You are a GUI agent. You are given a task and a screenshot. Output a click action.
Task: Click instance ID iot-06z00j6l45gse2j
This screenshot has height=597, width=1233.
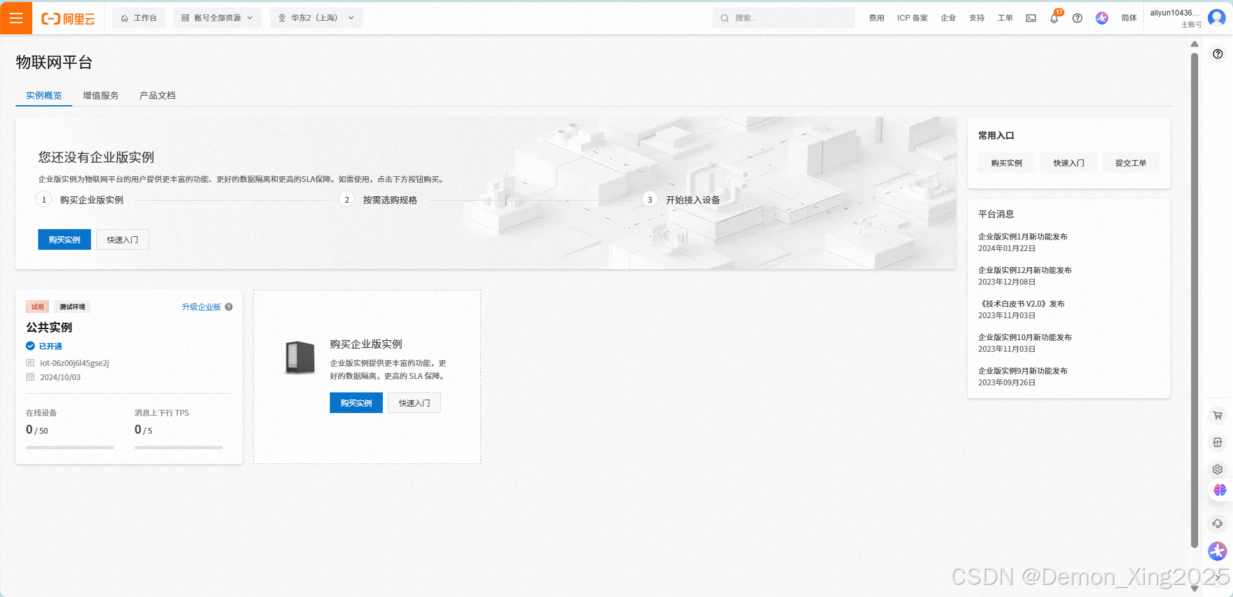click(74, 363)
